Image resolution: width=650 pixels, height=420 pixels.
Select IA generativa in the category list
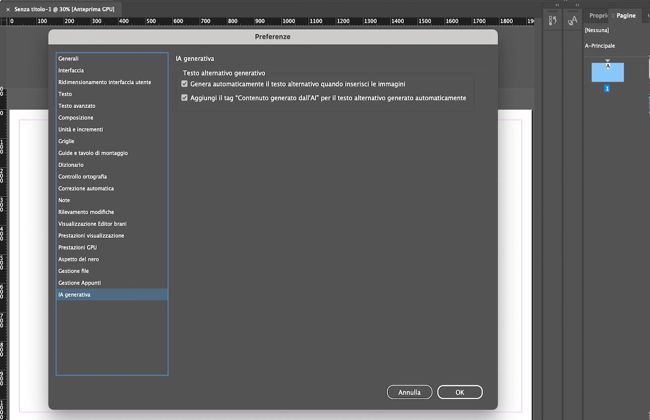(112, 295)
